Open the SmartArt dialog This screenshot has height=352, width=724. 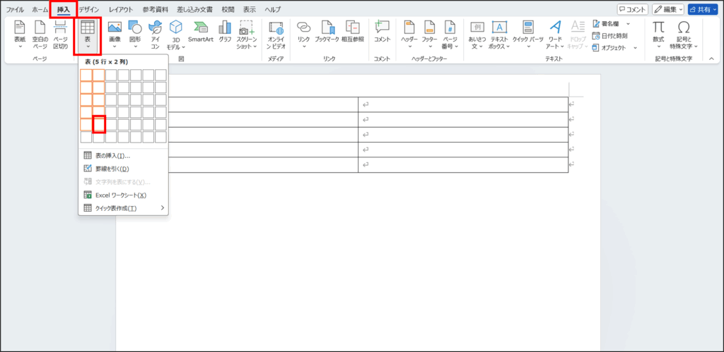(200, 32)
